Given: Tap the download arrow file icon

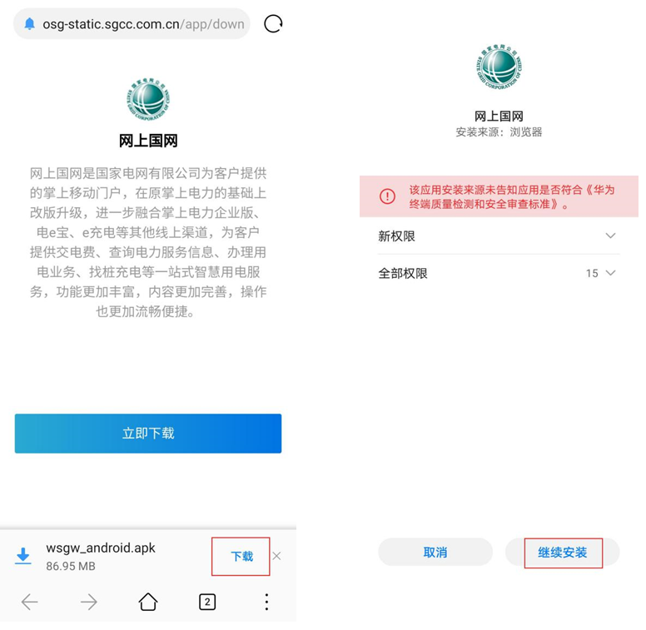Looking at the screenshot, I should [x=23, y=556].
